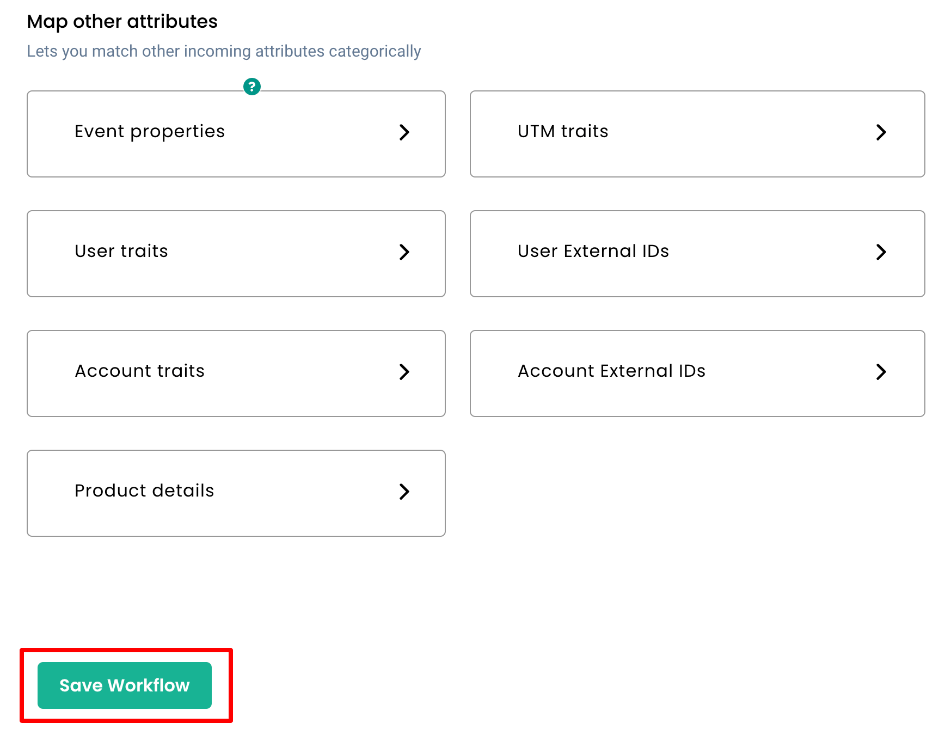Click the description text under Map other attributes
The height and width of the screenshot is (735, 945).
click(x=224, y=51)
